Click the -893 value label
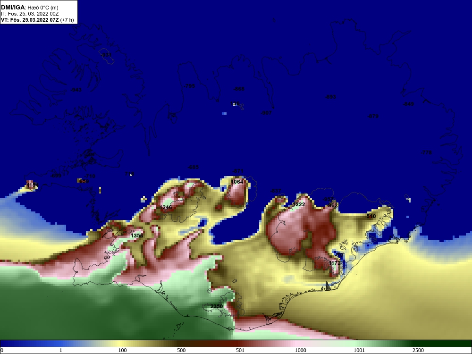Screen dimensions: 472x354 pyautogui.click(x=330, y=97)
